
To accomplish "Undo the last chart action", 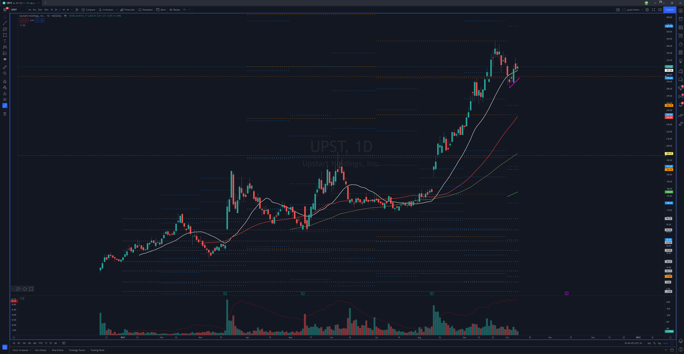I will (185, 10).
